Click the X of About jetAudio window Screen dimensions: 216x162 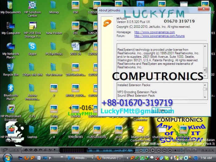(x=203, y=9)
